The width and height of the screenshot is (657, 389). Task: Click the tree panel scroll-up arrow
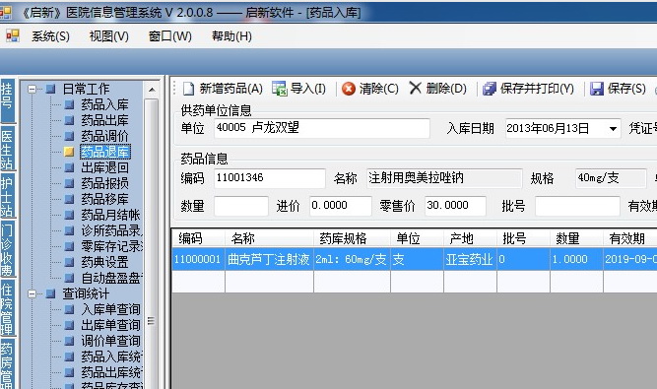pyautogui.click(x=152, y=90)
